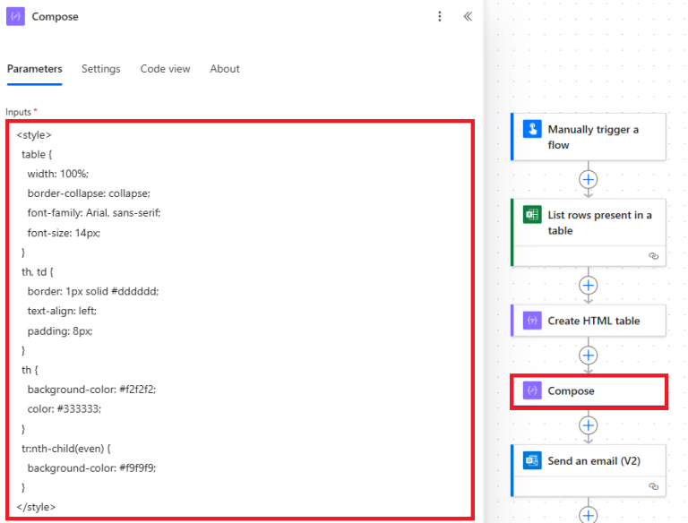
Task: Open the three-dot more options menu
Action: click(x=440, y=17)
